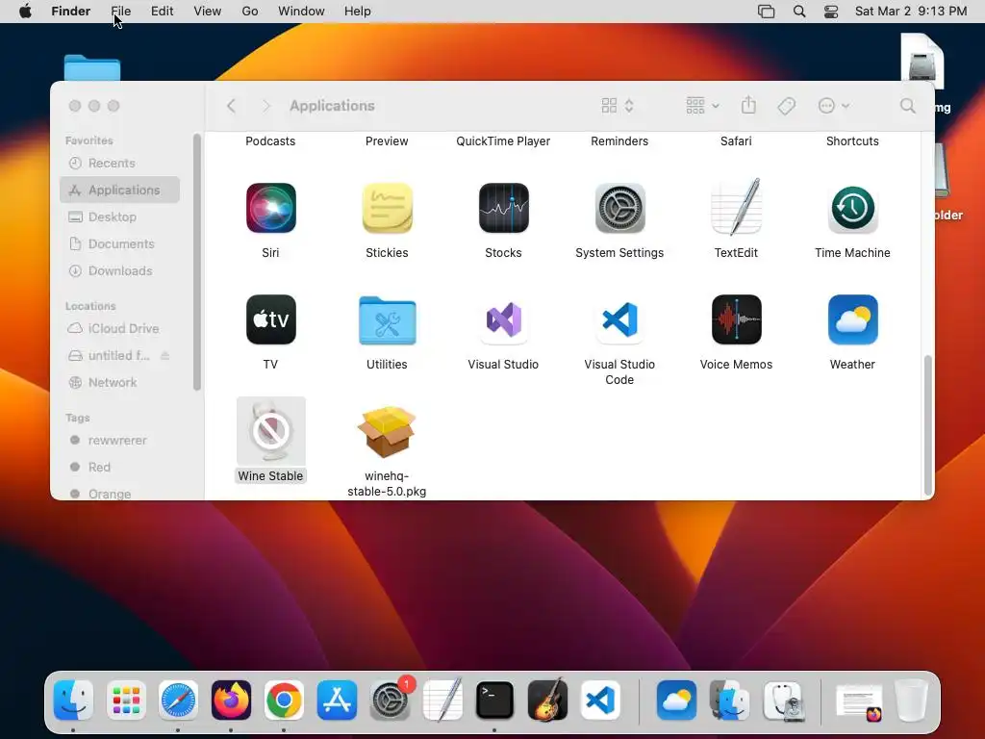
Task: Open Weather from the Dock
Action: tap(676, 701)
